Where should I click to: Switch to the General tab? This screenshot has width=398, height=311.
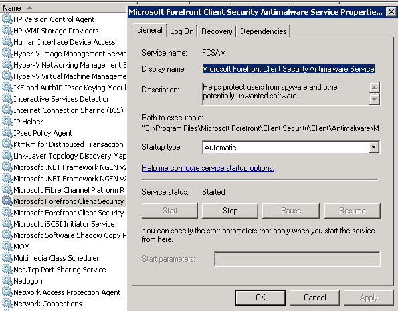[x=150, y=30]
